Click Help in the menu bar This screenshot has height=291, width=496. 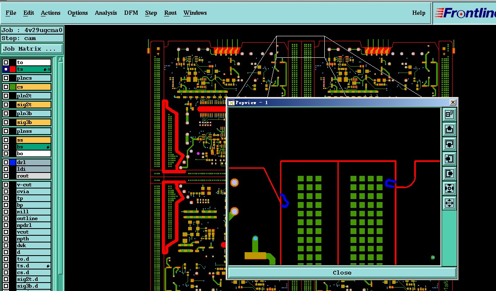(x=418, y=13)
